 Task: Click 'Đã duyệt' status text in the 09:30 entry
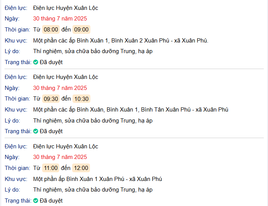tap(51, 131)
